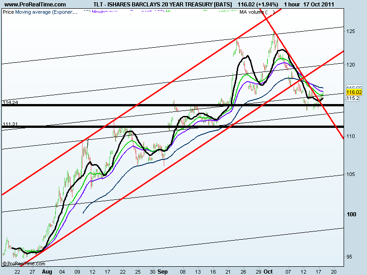Click the yellow 116.02 current price tag

click(x=354, y=93)
